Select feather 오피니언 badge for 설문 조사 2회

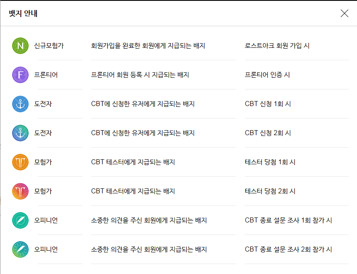20,249
